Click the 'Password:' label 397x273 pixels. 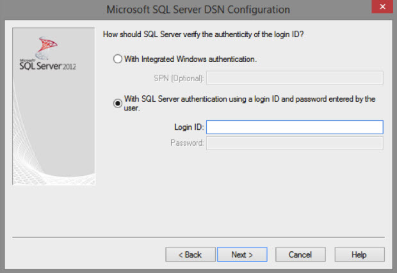(187, 143)
